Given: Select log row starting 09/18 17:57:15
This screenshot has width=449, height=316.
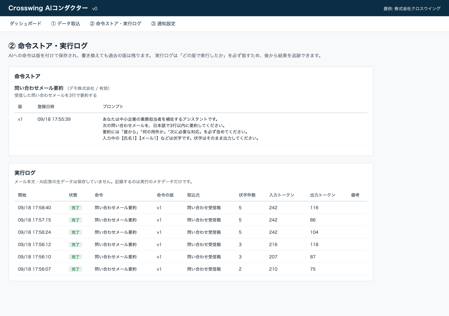Looking at the screenshot, I should pyautogui.click(x=191, y=220).
